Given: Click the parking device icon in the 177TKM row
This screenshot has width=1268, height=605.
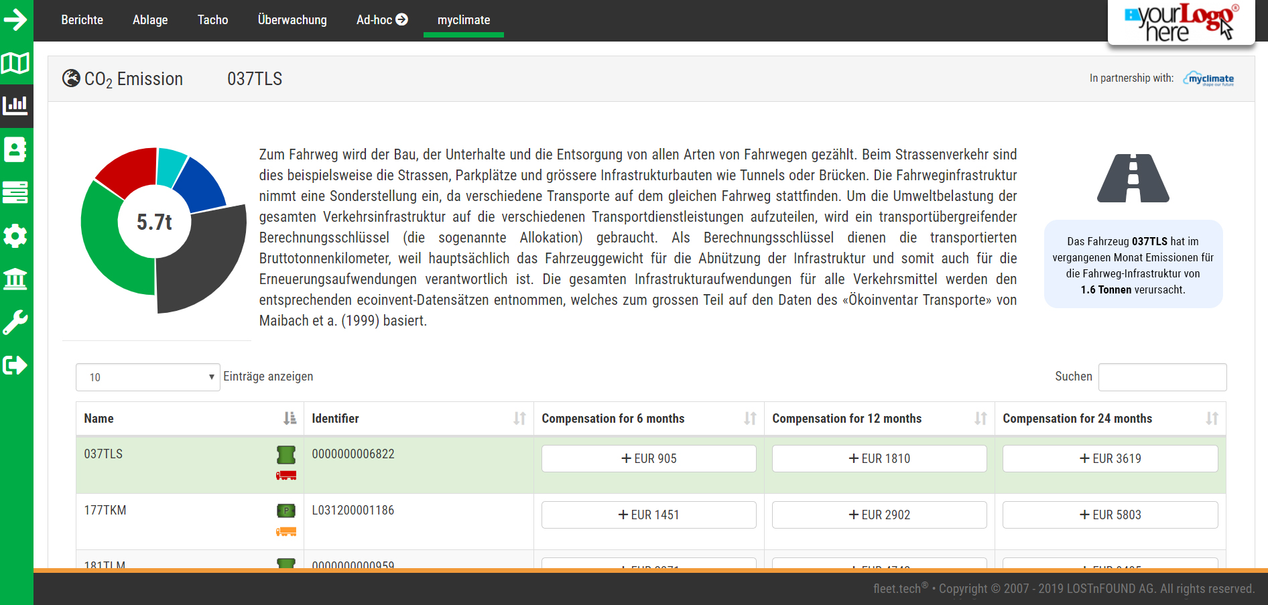Looking at the screenshot, I should (286, 511).
